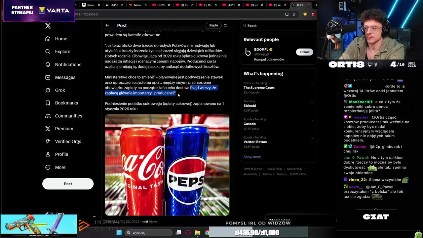Open Communities in the sidebar

coord(64,116)
